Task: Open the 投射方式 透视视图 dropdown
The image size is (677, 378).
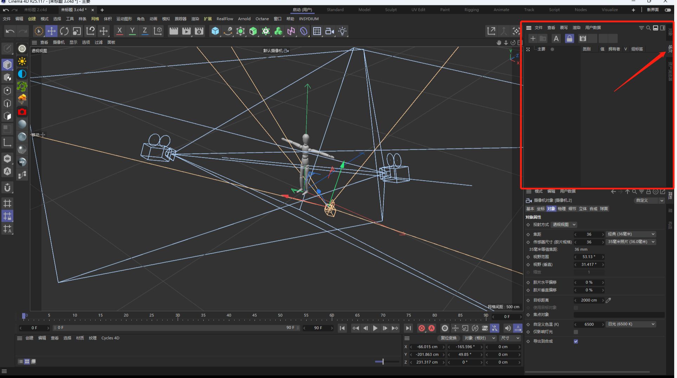Action: pos(564,225)
